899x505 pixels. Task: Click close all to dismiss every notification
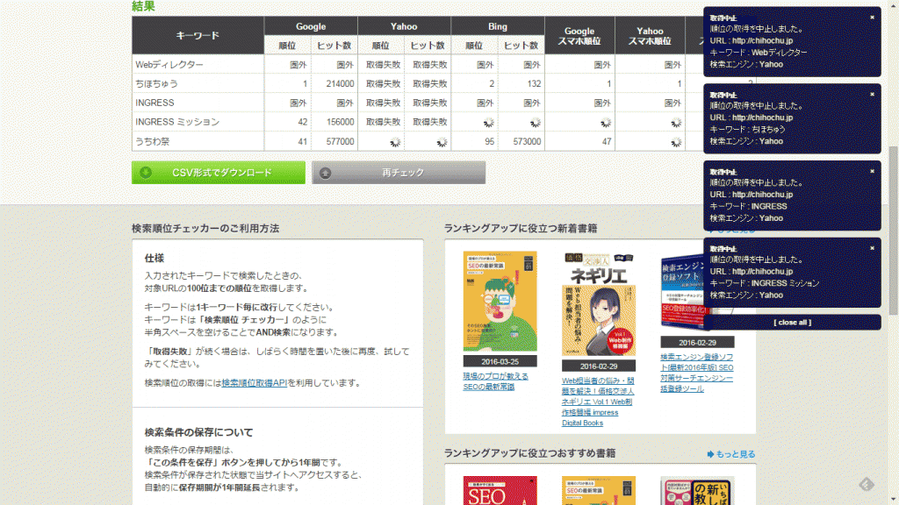click(795, 320)
